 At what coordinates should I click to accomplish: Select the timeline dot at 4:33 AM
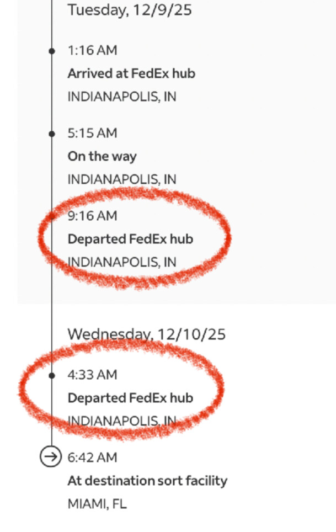point(52,375)
